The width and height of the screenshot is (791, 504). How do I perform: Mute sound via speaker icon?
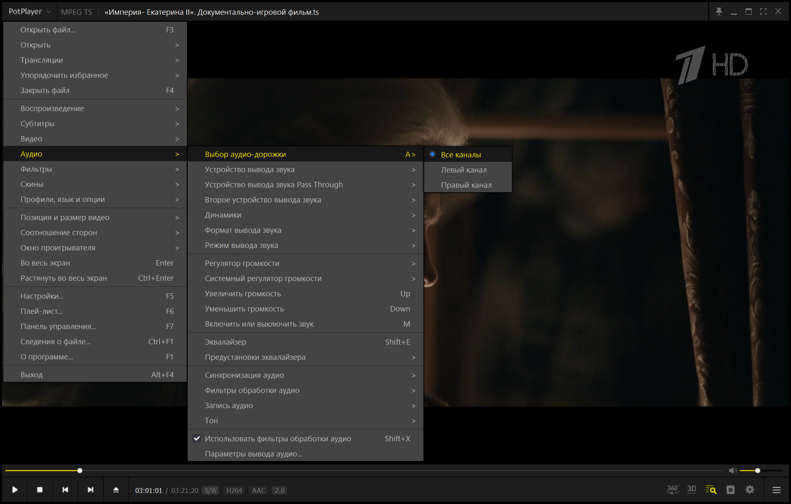click(732, 470)
